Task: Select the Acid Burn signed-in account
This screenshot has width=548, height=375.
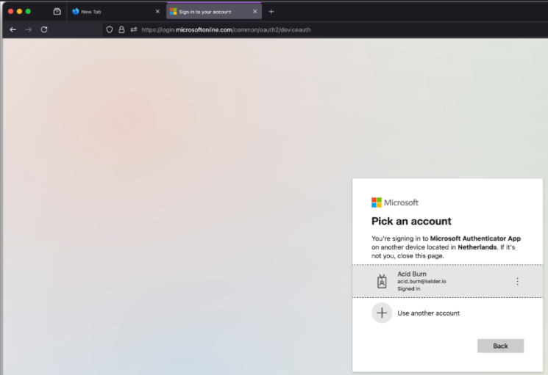Action: coord(441,281)
